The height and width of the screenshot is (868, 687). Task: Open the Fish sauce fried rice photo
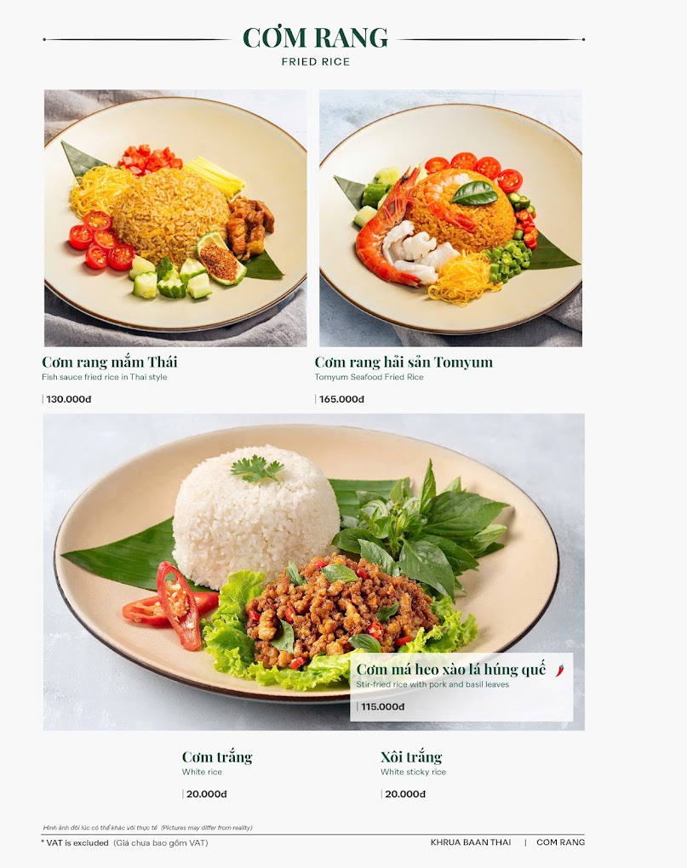175,218
